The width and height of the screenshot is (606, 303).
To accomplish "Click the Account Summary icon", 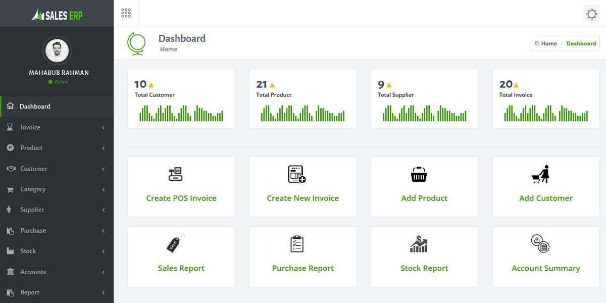I will [x=540, y=244].
